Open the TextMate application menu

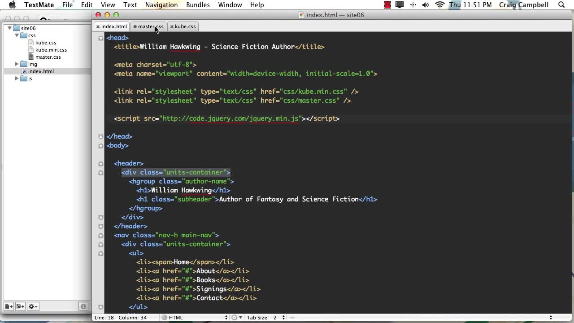39,5
